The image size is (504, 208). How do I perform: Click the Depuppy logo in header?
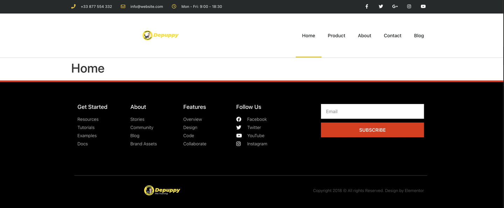click(x=161, y=35)
